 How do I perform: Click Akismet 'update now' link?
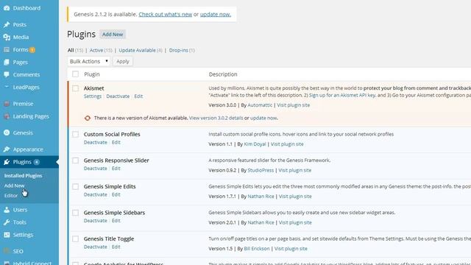click(x=263, y=118)
